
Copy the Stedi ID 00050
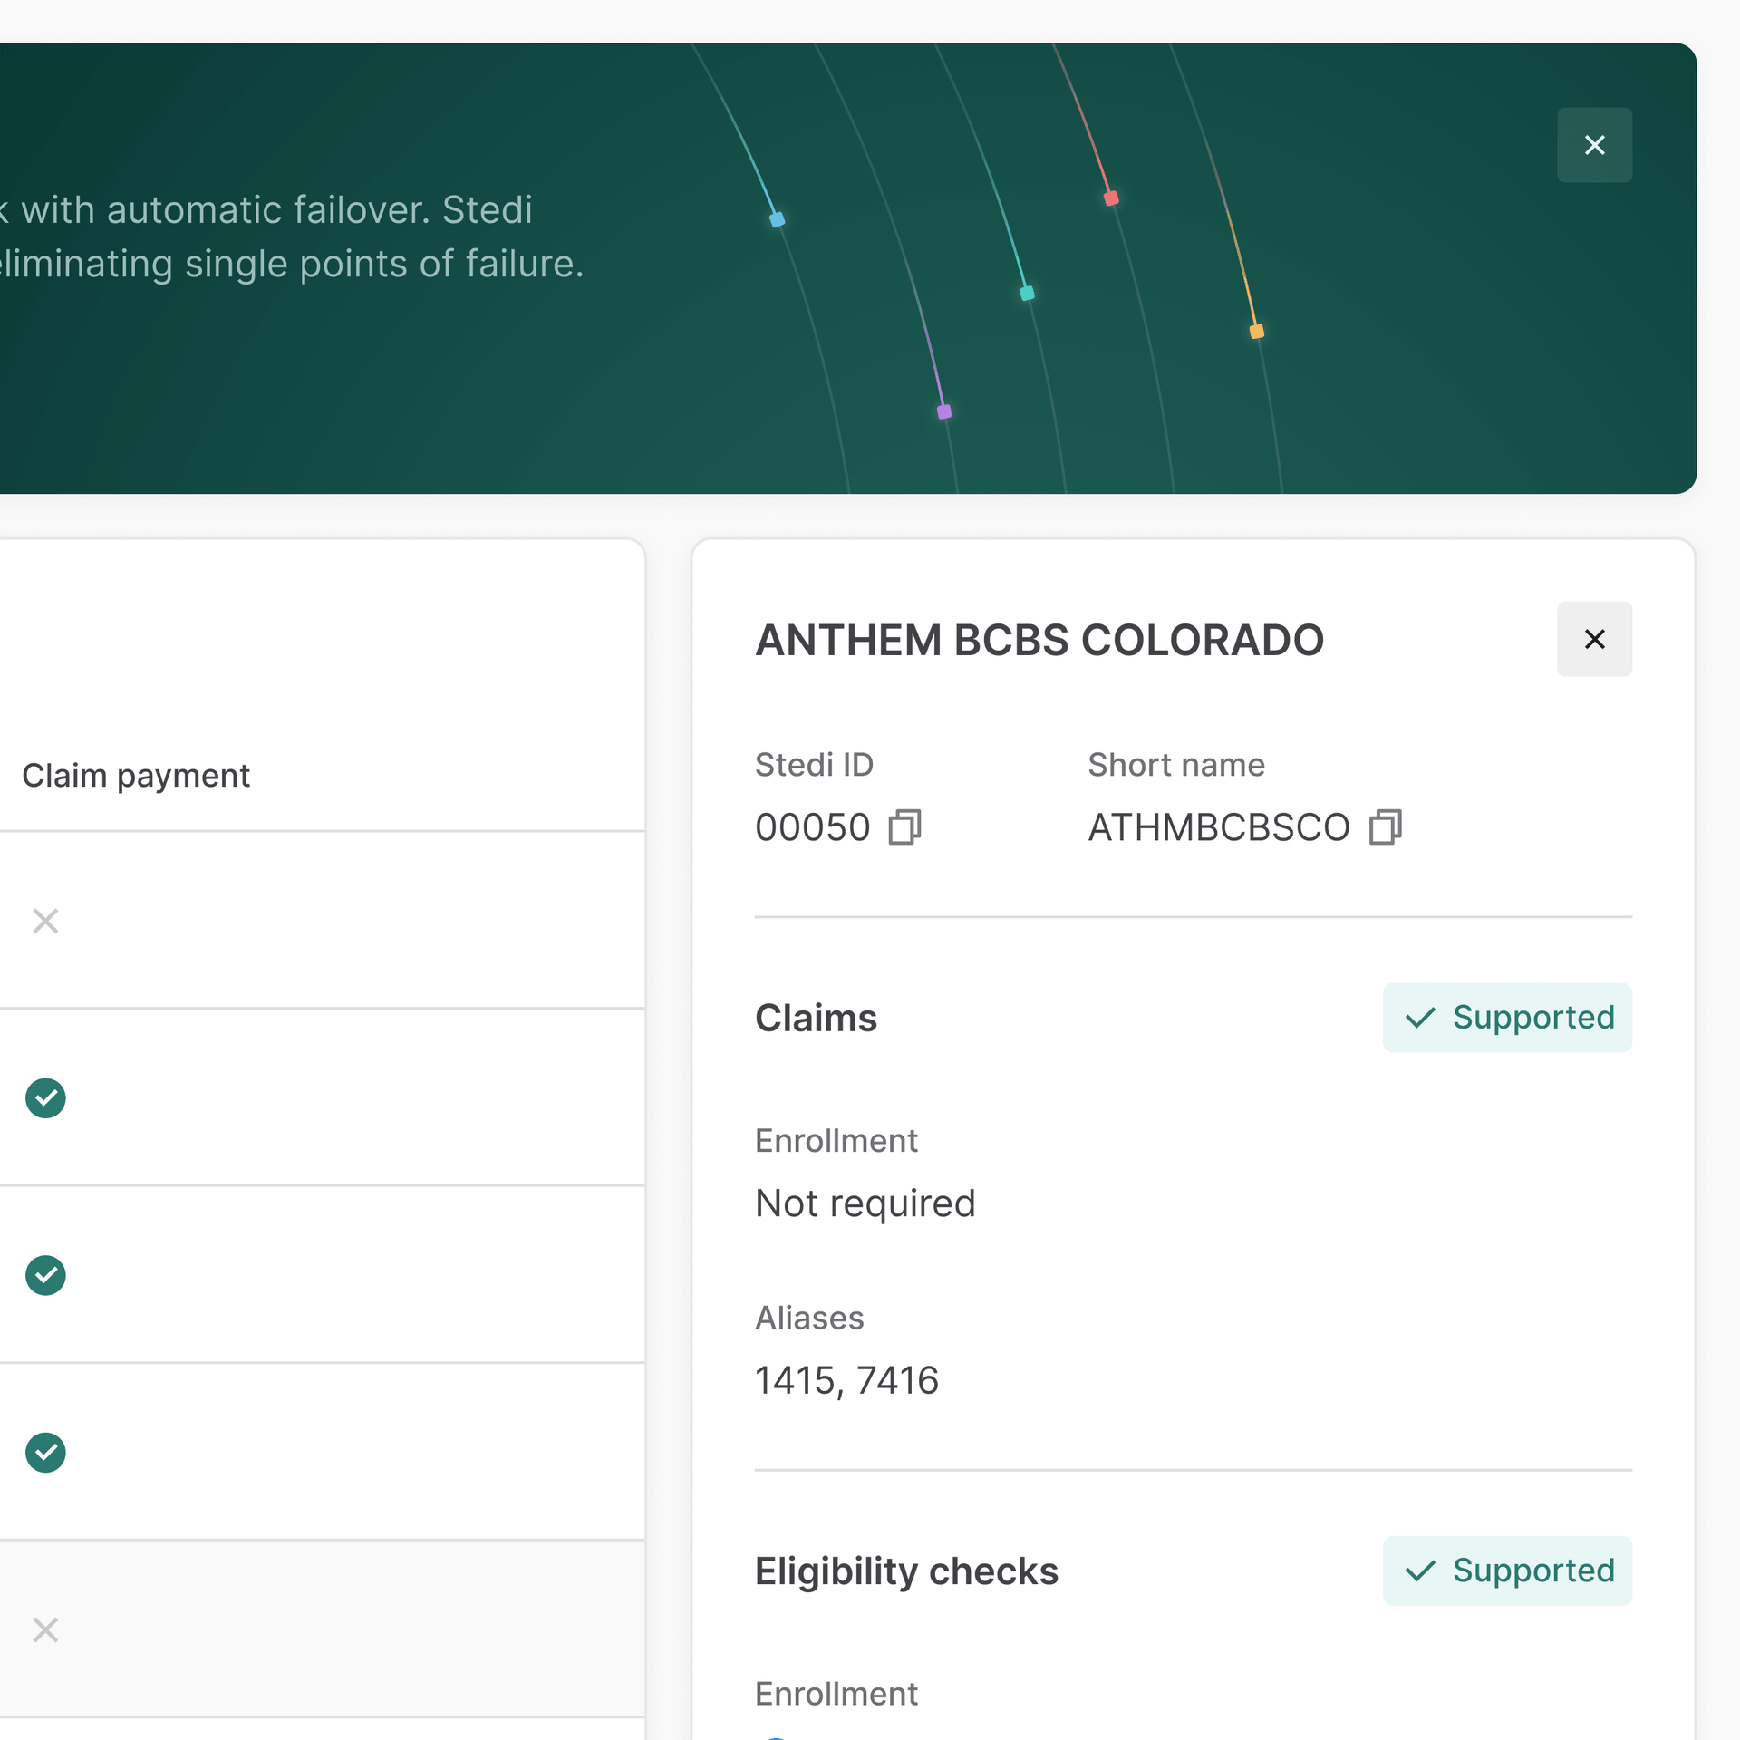pyautogui.click(x=904, y=826)
